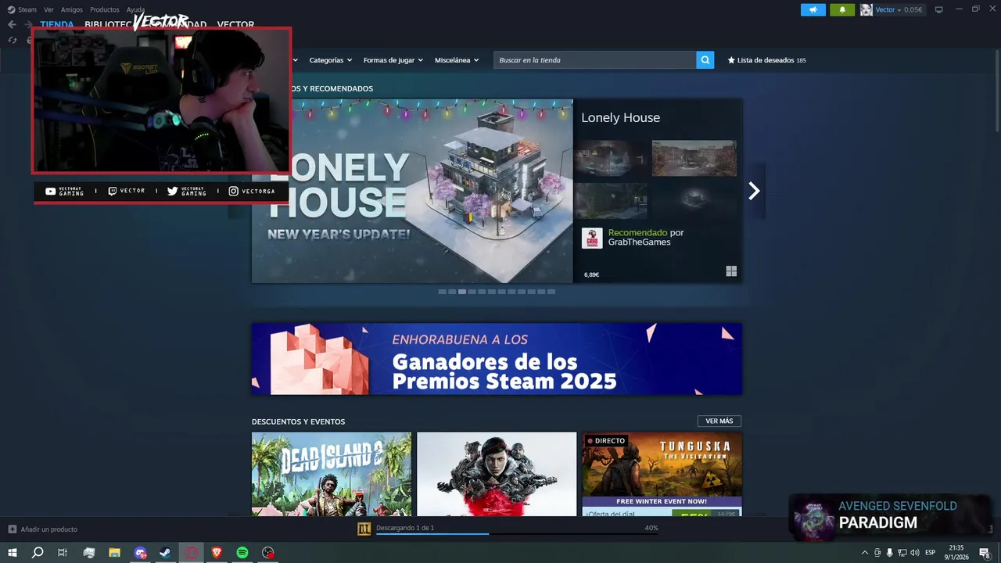
Task: Open Spotify from the taskbar
Action: pyautogui.click(x=242, y=553)
